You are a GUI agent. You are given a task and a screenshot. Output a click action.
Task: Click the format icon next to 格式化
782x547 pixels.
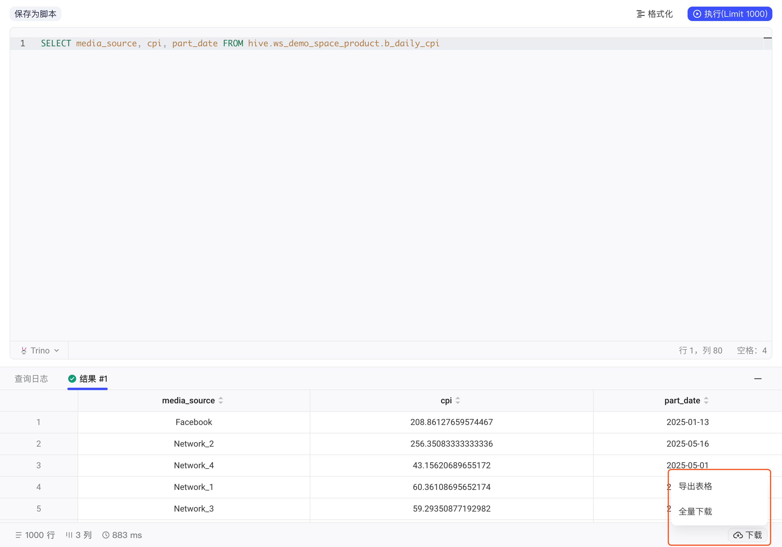[x=640, y=14]
